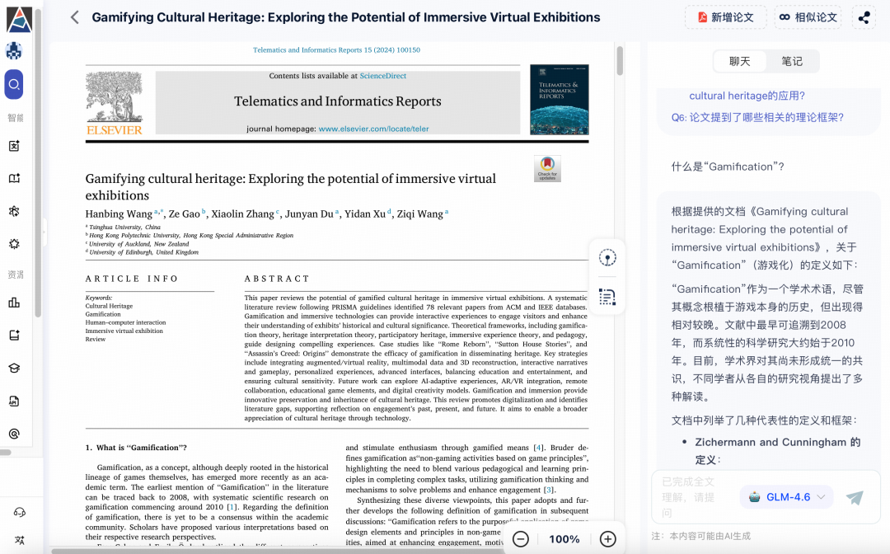This screenshot has width=890, height=554.
Task: Click citation reference [4] in the text
Action: coord(538,448)
